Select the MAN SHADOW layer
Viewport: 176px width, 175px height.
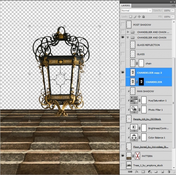click(x=149, y=91)
